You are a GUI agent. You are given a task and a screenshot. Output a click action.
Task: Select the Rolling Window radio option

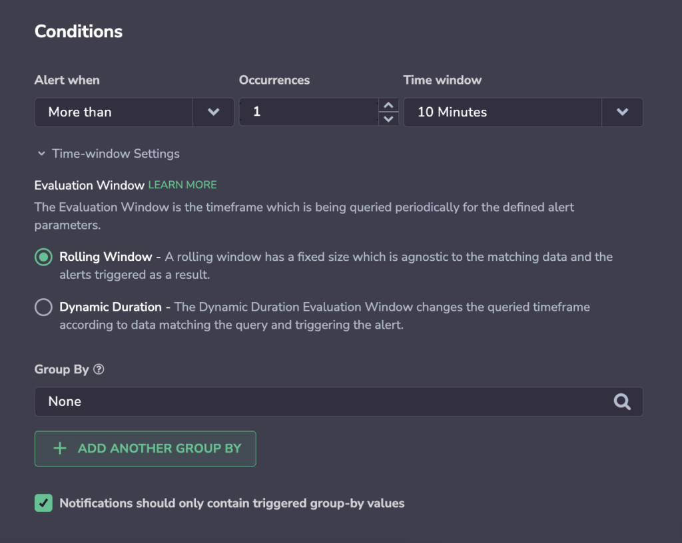coord(43,257)
